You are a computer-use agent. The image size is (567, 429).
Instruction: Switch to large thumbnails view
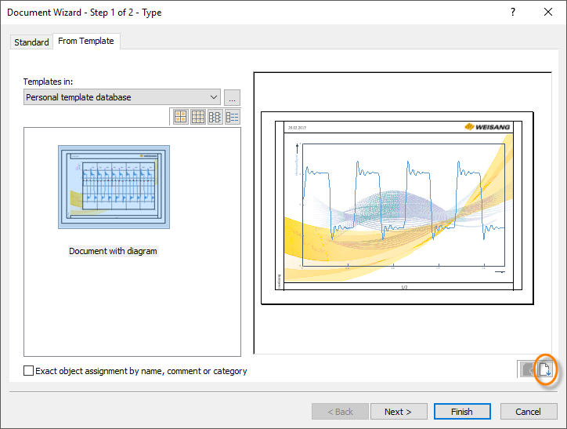pos(181,117)
